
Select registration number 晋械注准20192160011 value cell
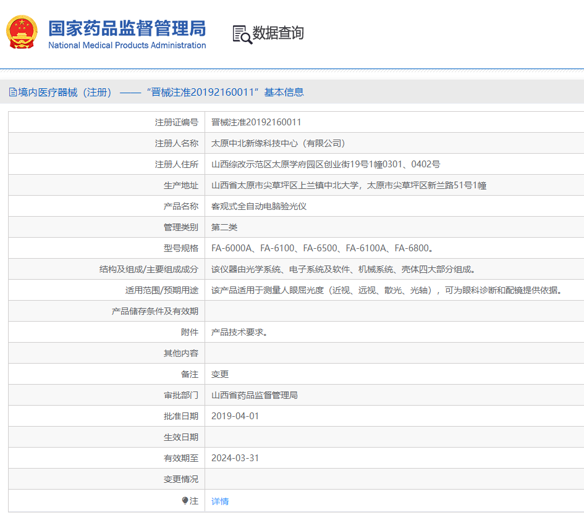coord(256,122)
